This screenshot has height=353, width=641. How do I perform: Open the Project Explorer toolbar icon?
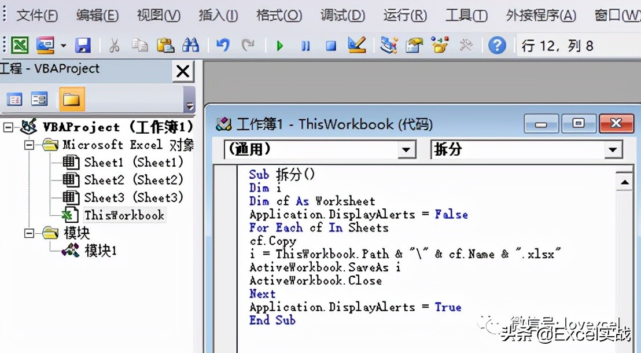[388, 45]
